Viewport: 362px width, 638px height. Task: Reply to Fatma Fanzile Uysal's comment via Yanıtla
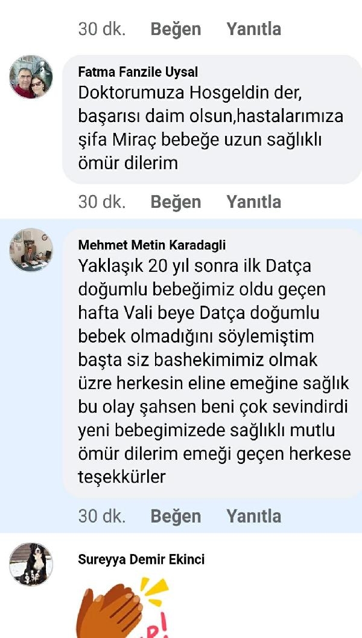(253, 202)
